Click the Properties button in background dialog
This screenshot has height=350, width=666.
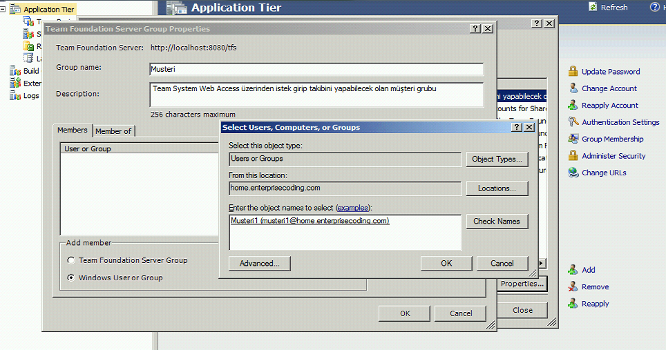tap(522, 284)
